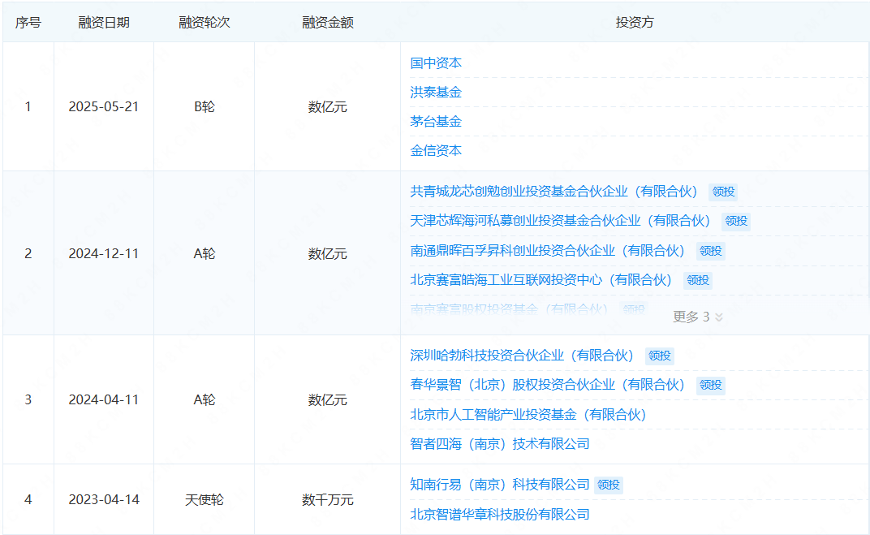Click the 数千万元 amount cell
This screenshot has height=535, width=870.
(327, 499)
